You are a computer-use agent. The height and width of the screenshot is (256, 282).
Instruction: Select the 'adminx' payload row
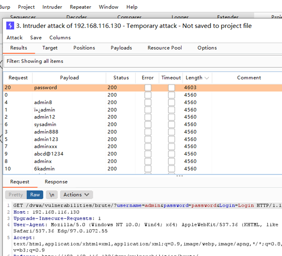(143, 161)
